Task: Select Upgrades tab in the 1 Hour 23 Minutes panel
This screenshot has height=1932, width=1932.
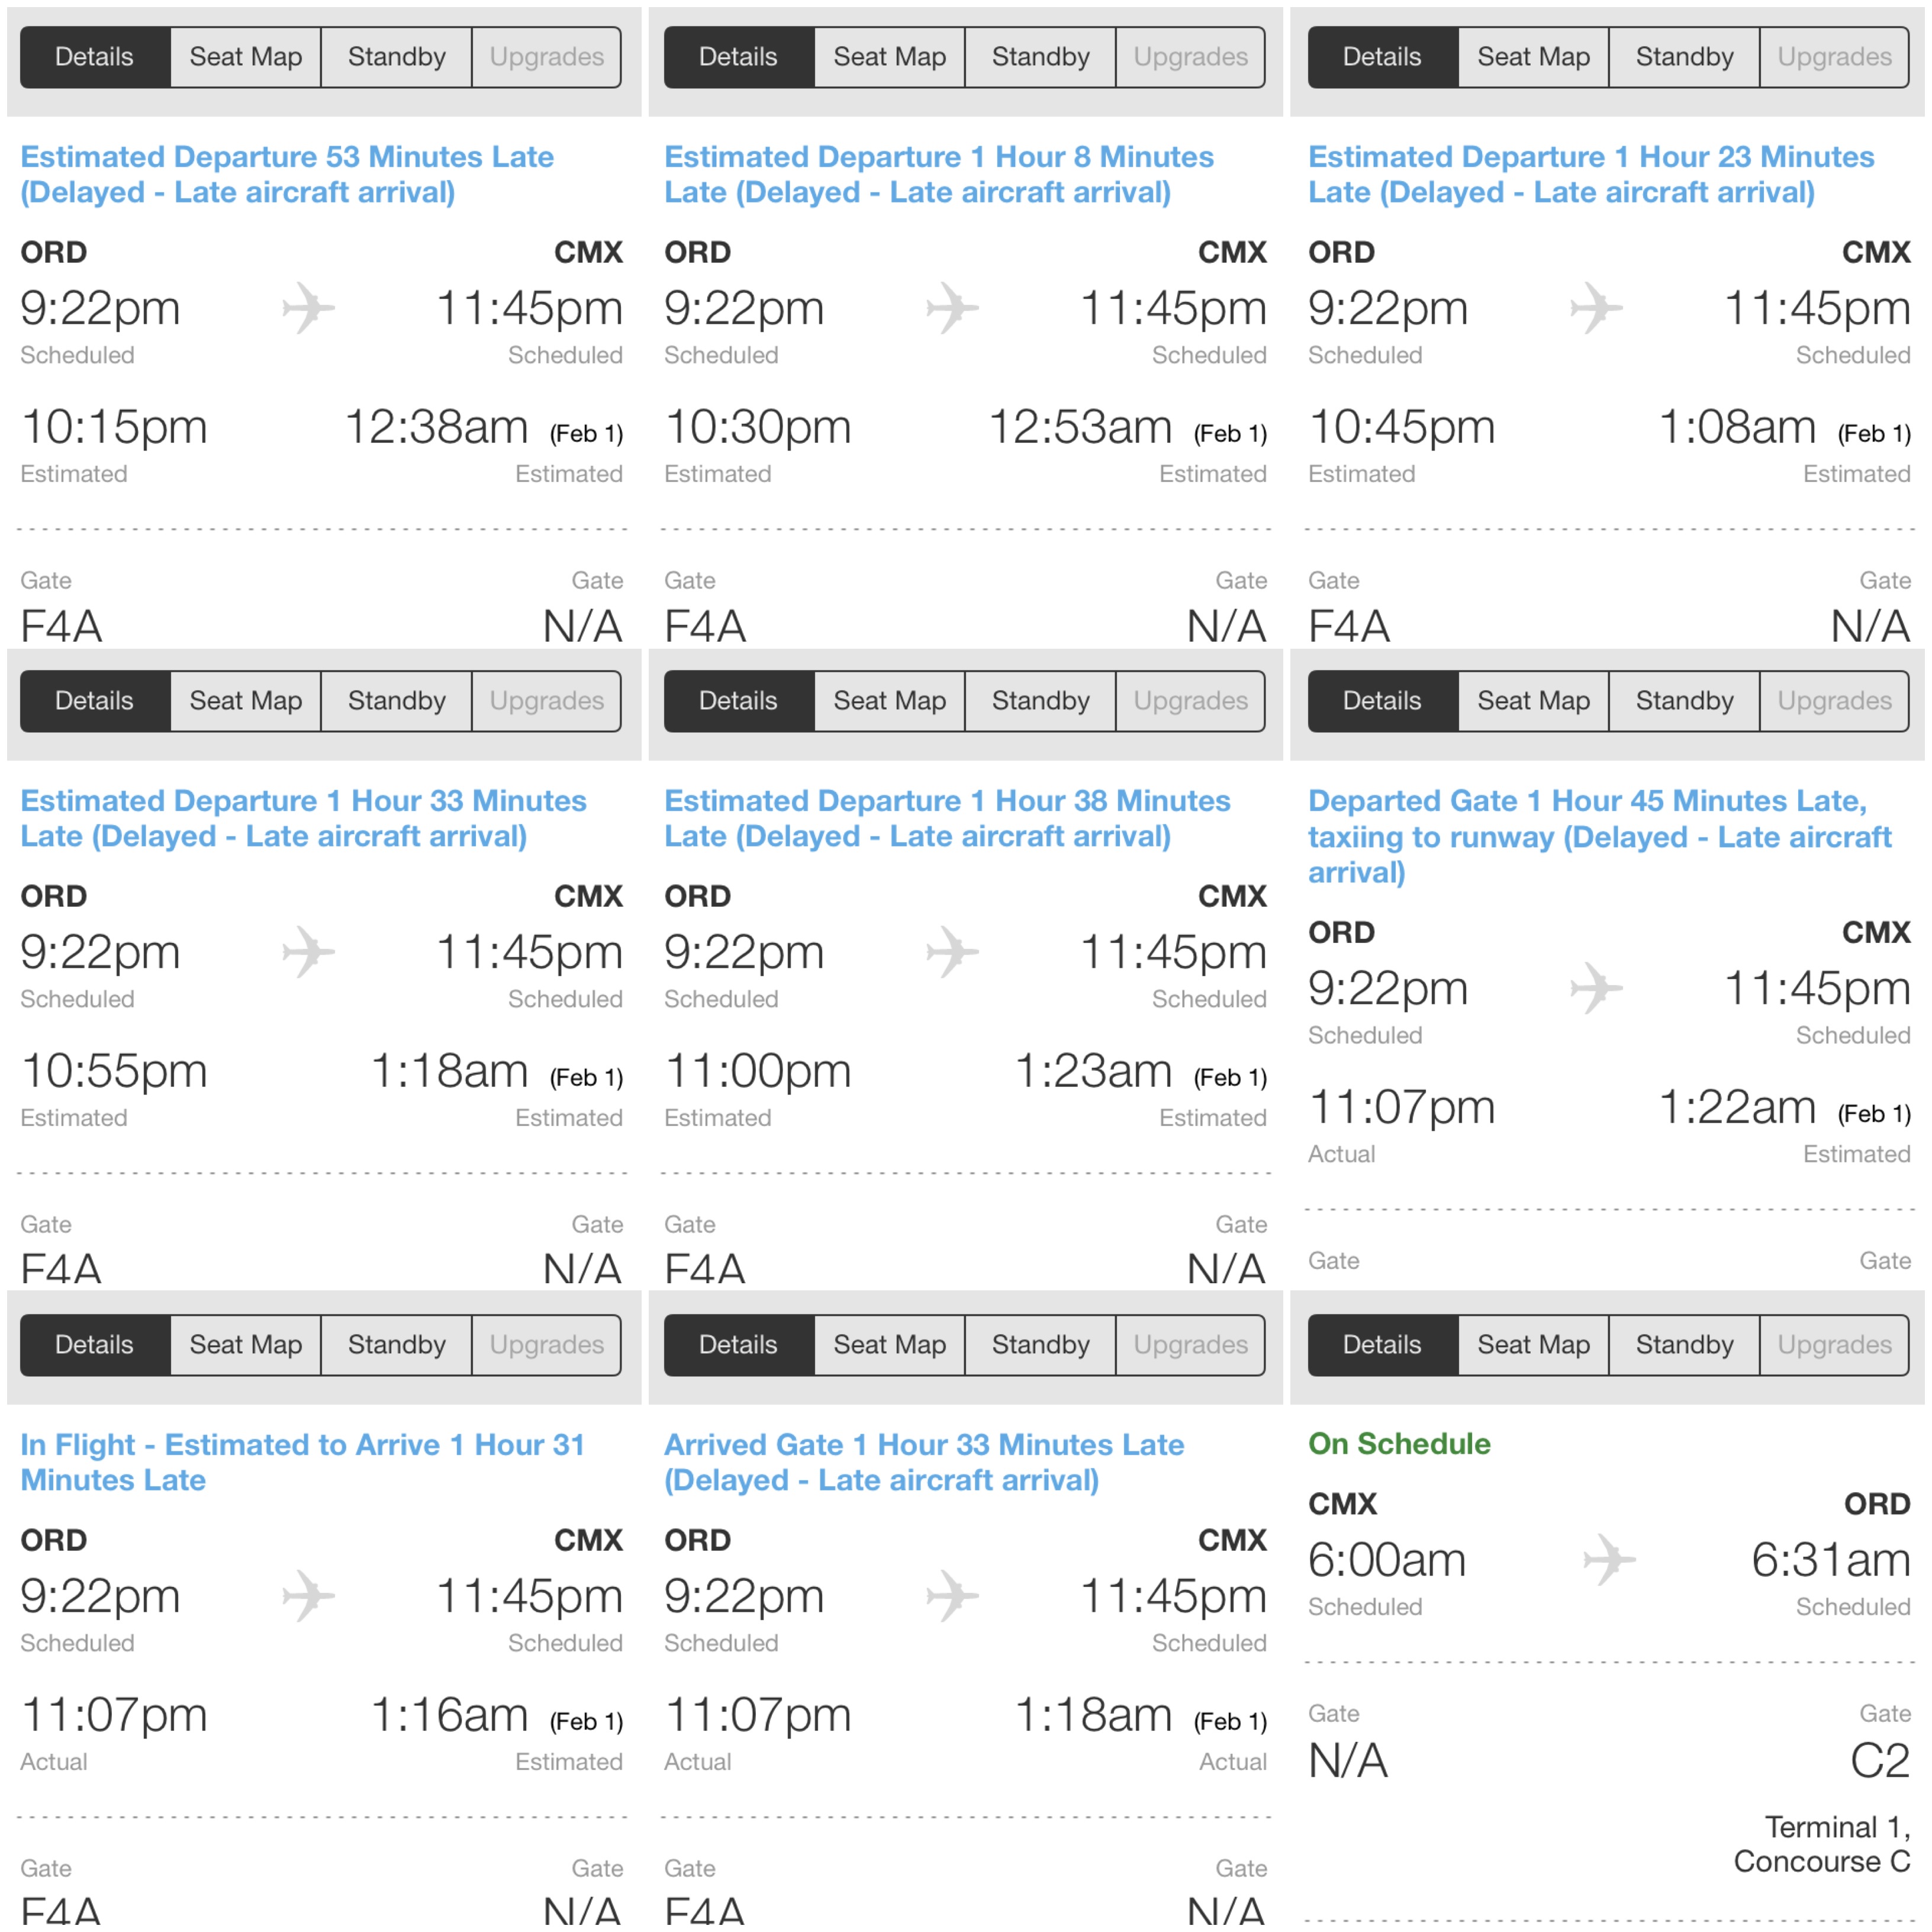Action: tap(1834, 57)
